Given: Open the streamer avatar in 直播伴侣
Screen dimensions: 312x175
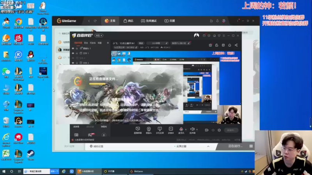Looking at the screenshot, I should (197, 35).
